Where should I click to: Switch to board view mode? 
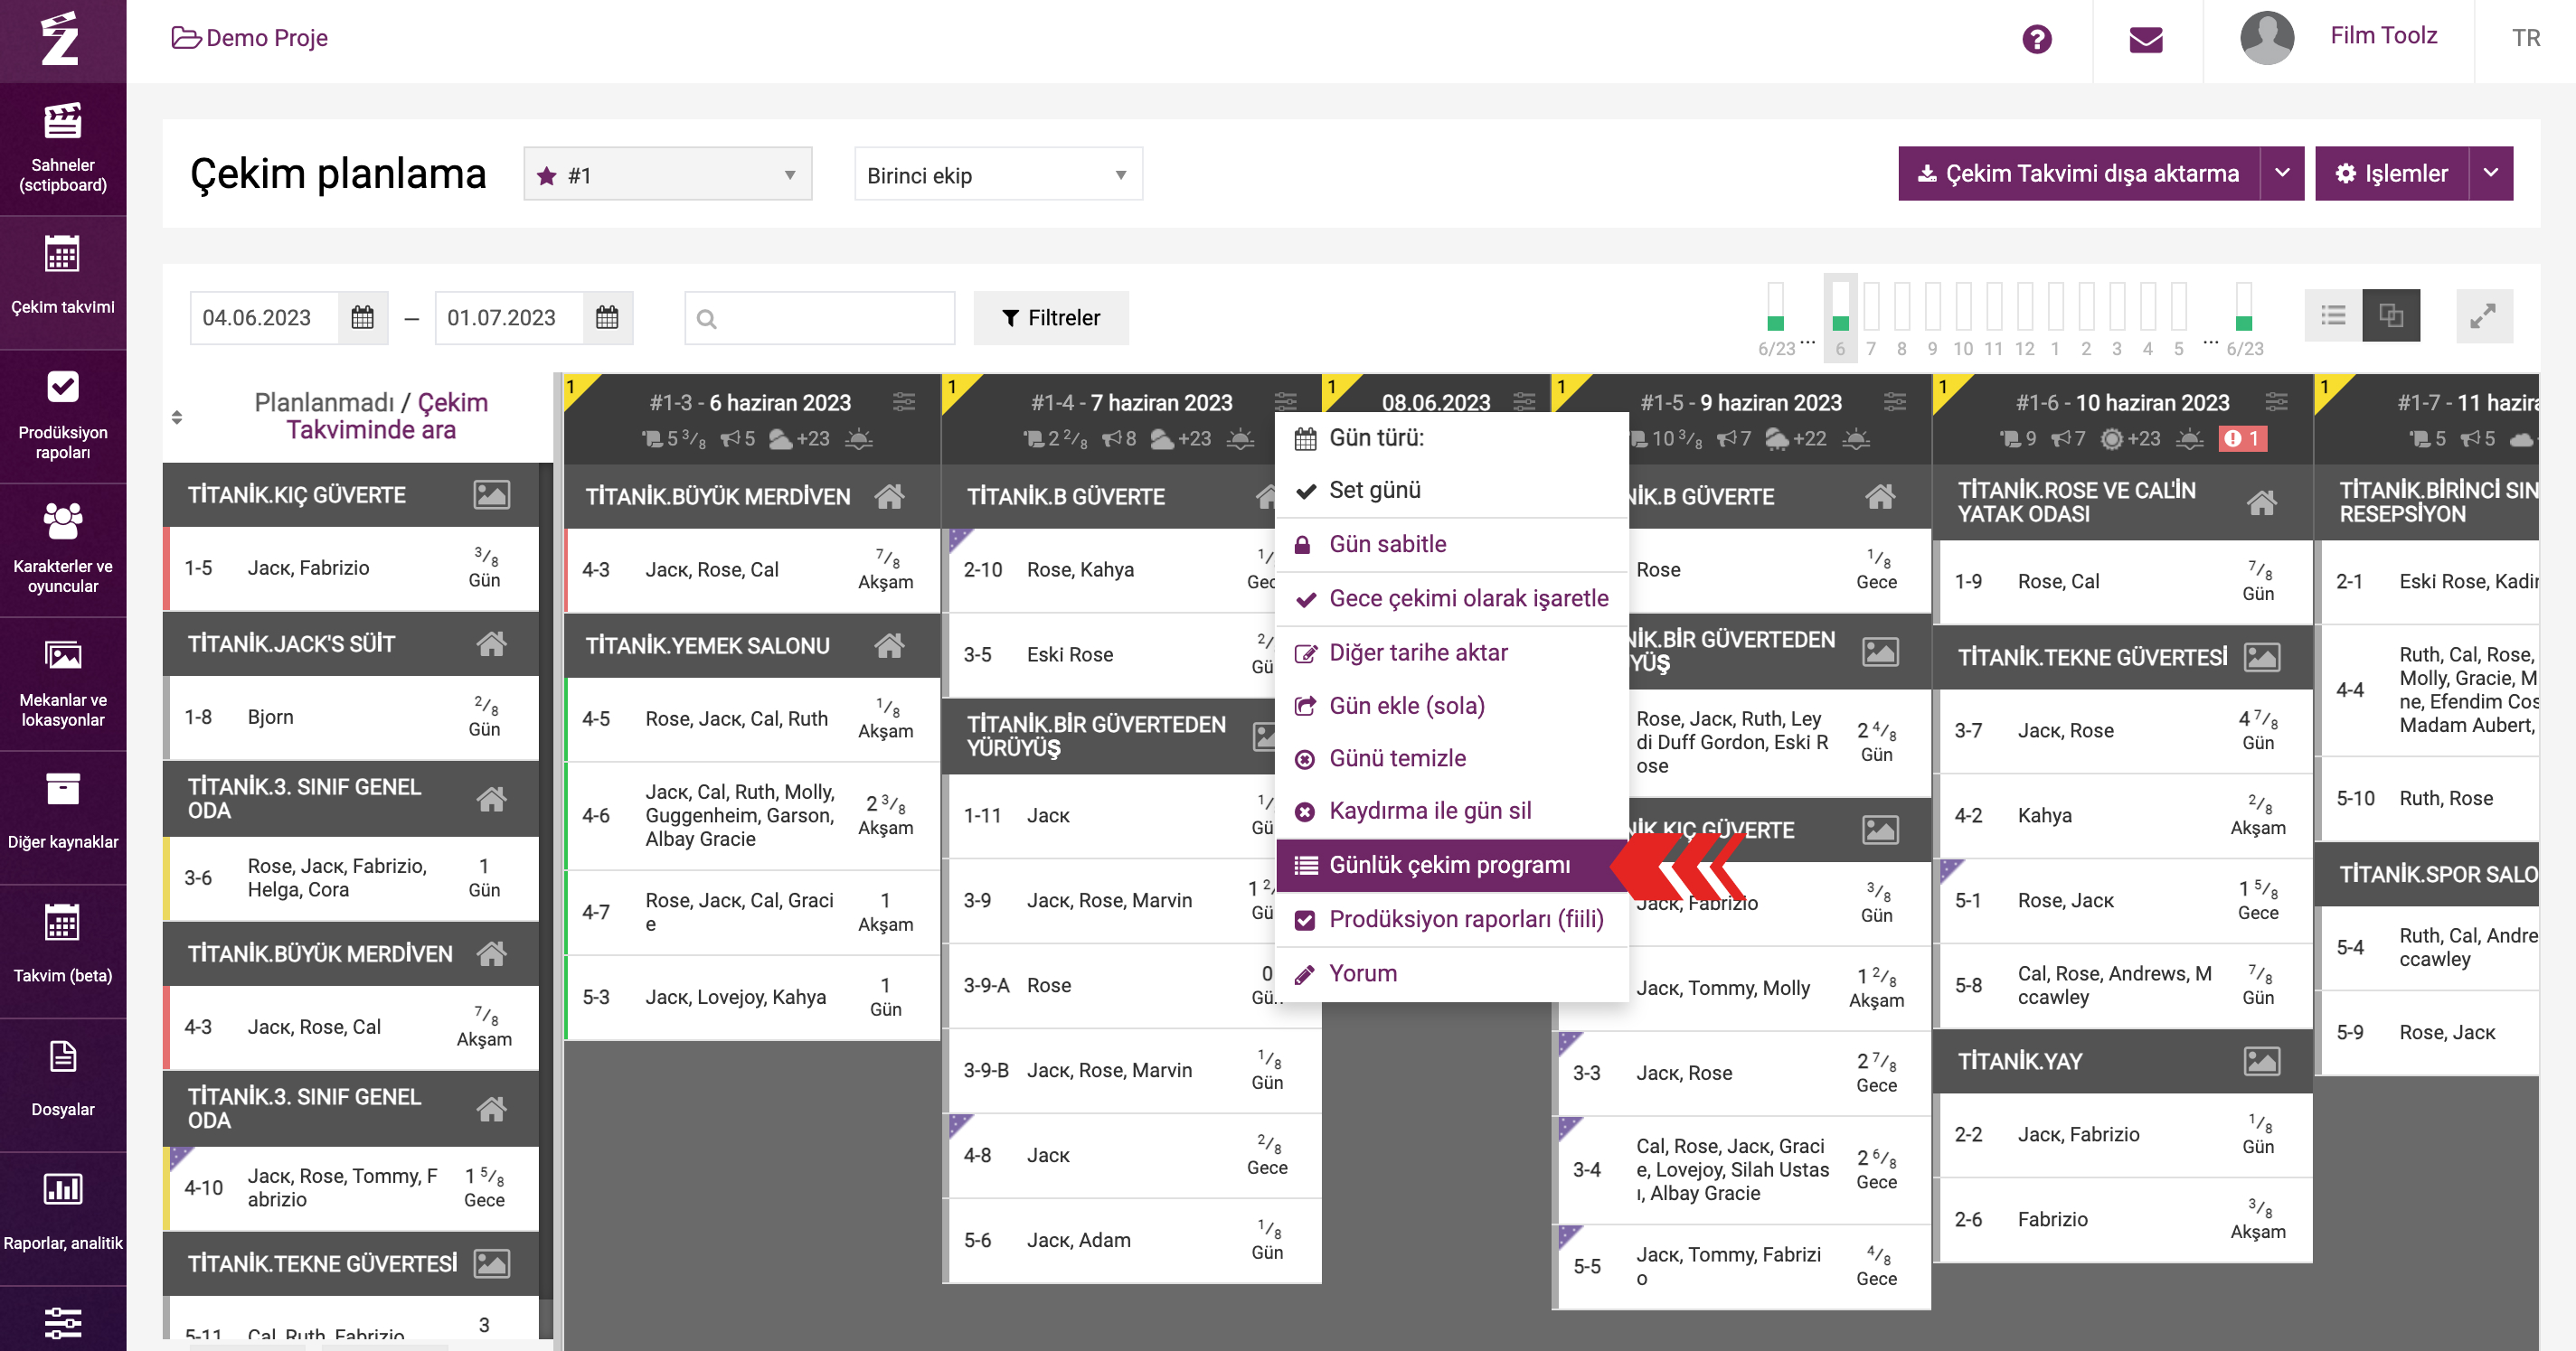[x=2391, y=315]
